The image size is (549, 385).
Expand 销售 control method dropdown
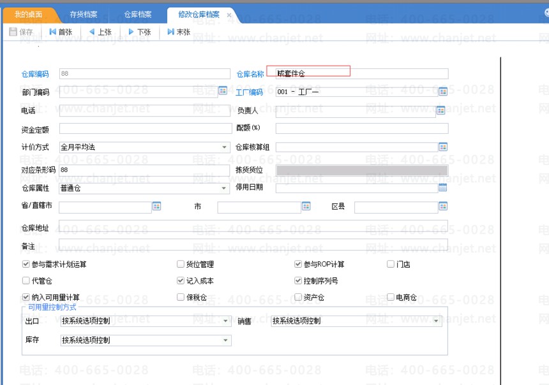[x=436, y=321]
